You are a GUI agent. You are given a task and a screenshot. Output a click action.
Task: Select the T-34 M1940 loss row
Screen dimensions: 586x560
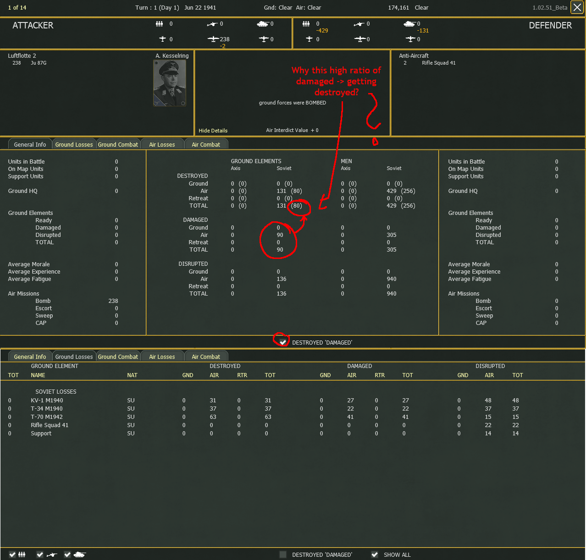coord(293,408)
